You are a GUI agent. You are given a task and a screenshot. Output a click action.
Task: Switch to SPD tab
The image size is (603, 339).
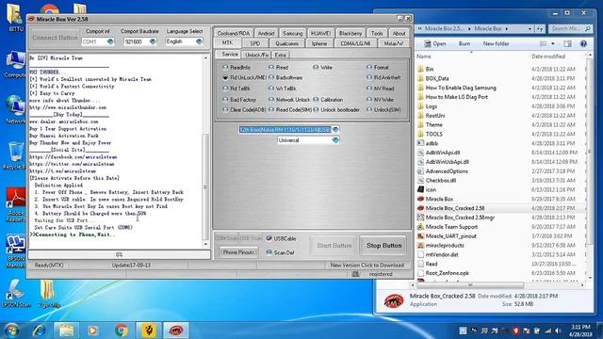click(255, 43)
